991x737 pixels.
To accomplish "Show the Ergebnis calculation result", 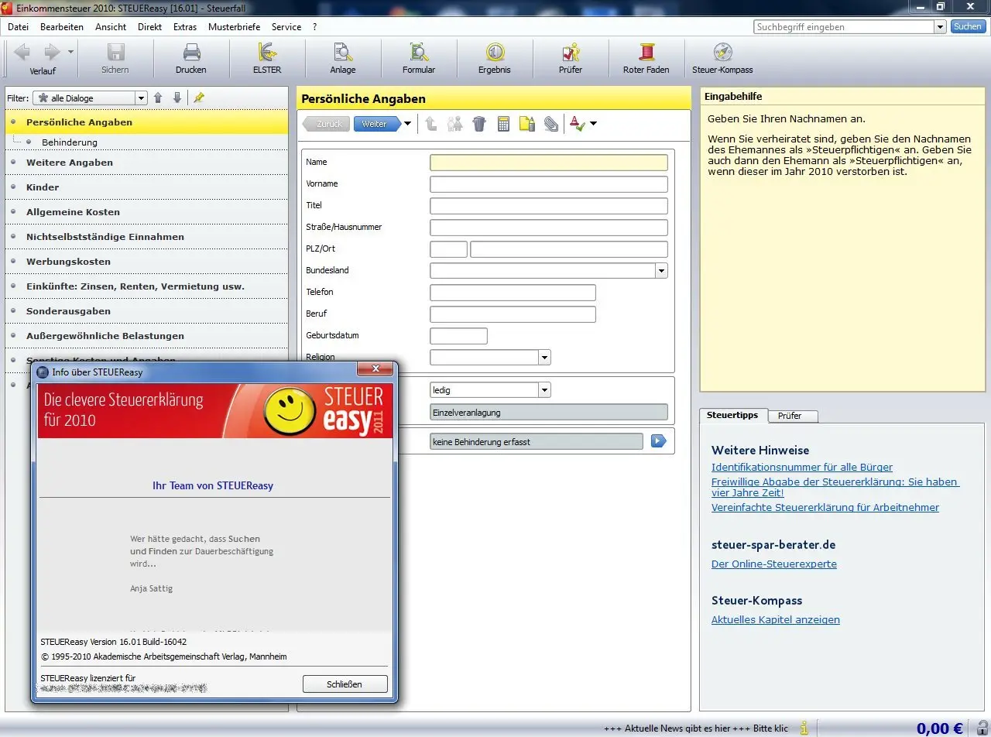I will [495, 52].
